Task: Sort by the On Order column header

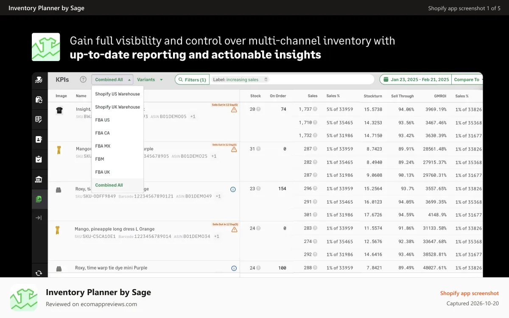Action: 278,96
